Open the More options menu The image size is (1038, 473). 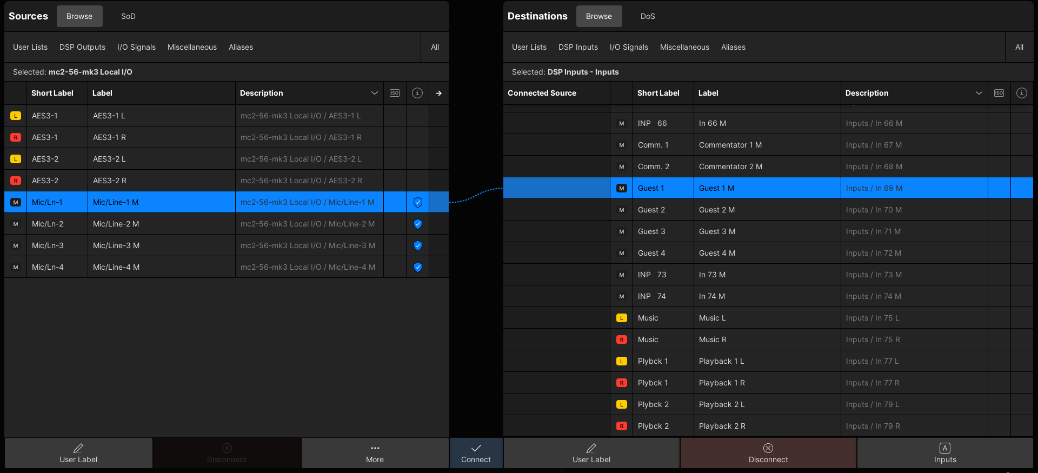tap(375, 453)
